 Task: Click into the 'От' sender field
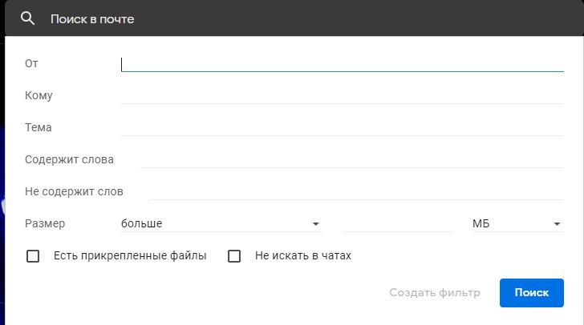[343, 63]
